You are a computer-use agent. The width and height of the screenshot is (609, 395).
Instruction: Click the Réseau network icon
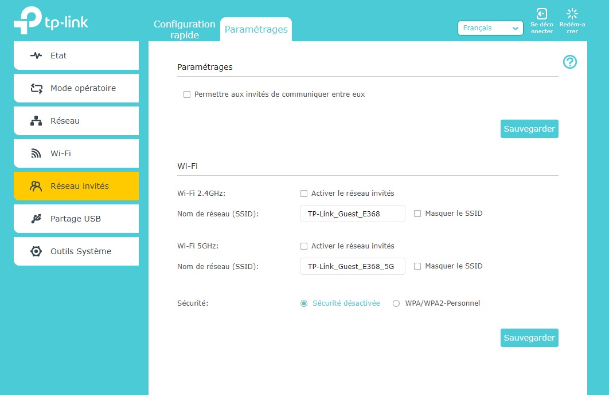click(x=36, y=121)
